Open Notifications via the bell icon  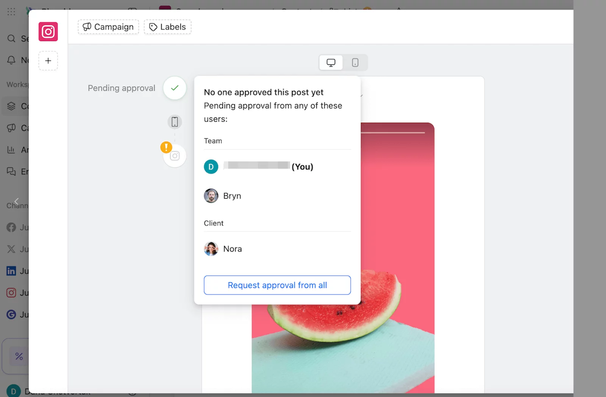pos(11,60)
